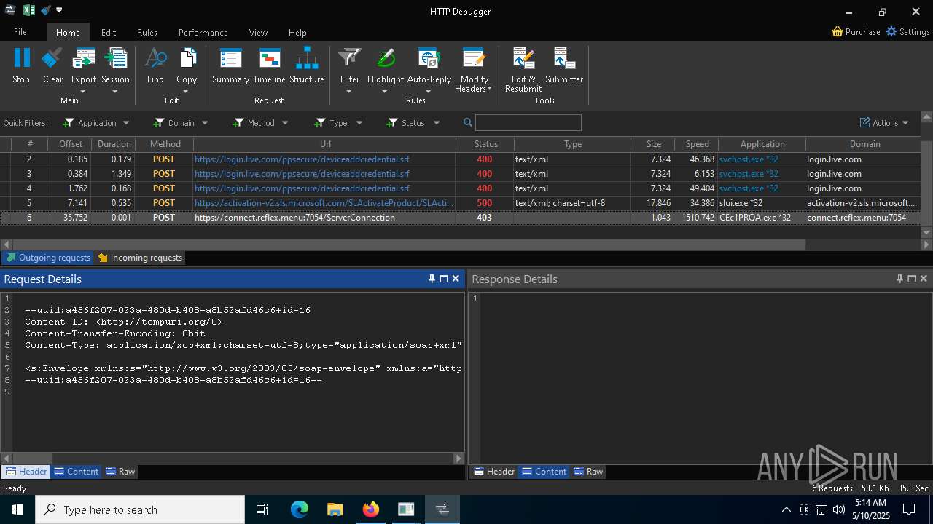933x524 pixels.
Task: Expand the Auto-Reply dropdown arrow
Action: (428, 92)
